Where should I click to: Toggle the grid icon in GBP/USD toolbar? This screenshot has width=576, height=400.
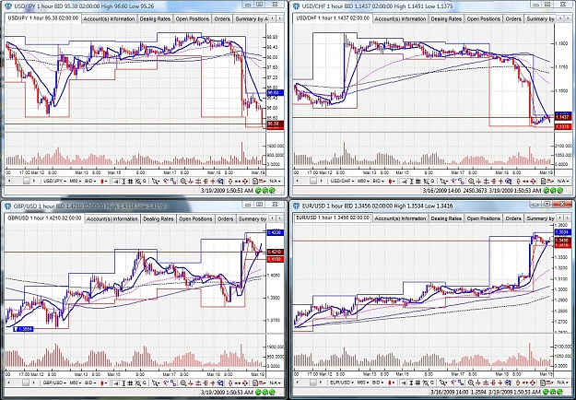tap(130, 382)
